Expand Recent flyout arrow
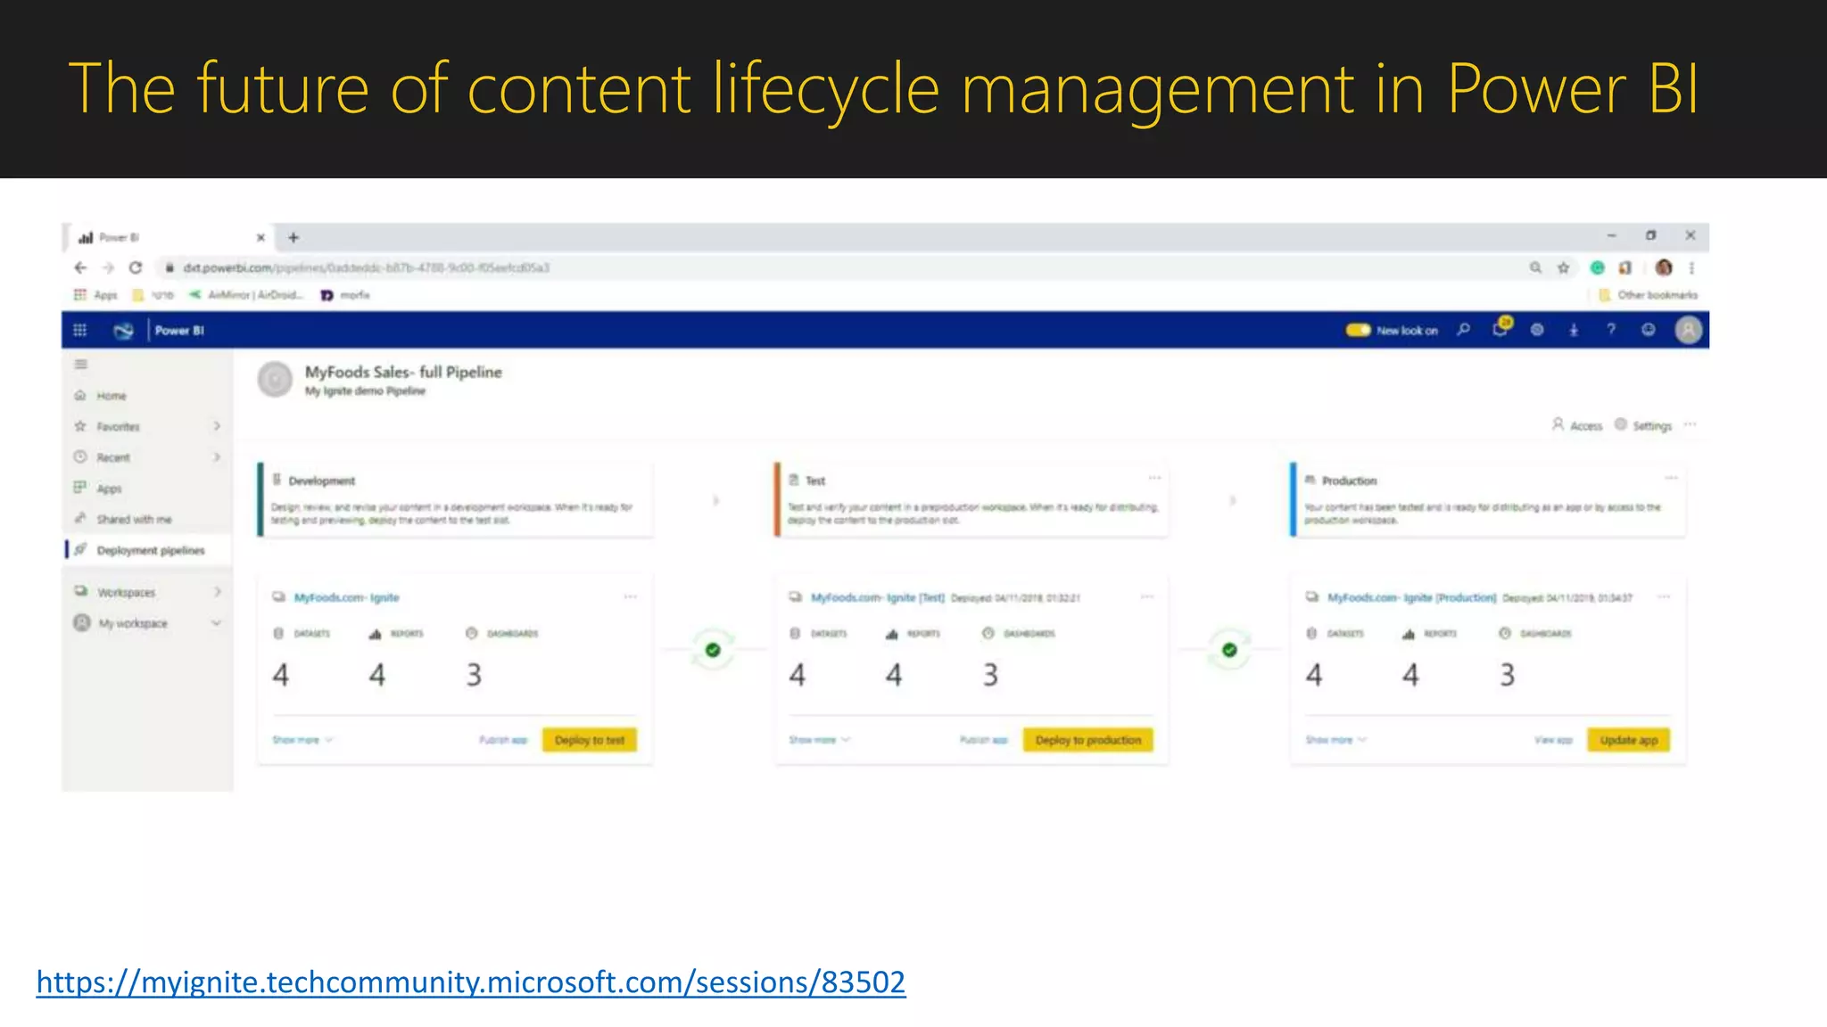The width and height of the screenshot is (1827, 1027). point(217,457)
